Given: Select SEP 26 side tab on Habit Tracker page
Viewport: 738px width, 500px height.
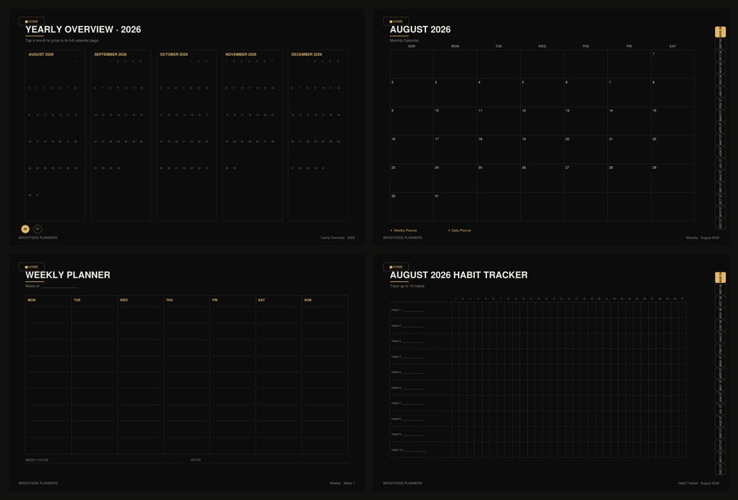Looking at the screenshot, I should point(720,290).
